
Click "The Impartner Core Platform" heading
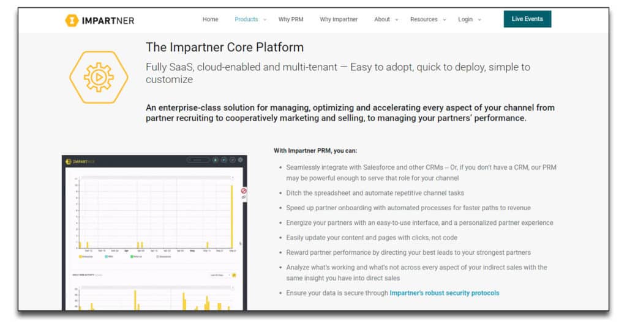tap(225, 47)
